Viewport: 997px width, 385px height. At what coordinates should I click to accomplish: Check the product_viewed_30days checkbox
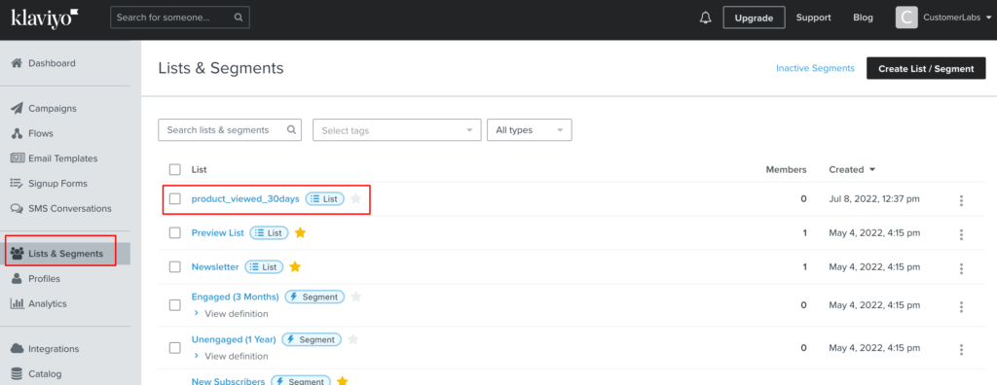click(x=175, y=199)
